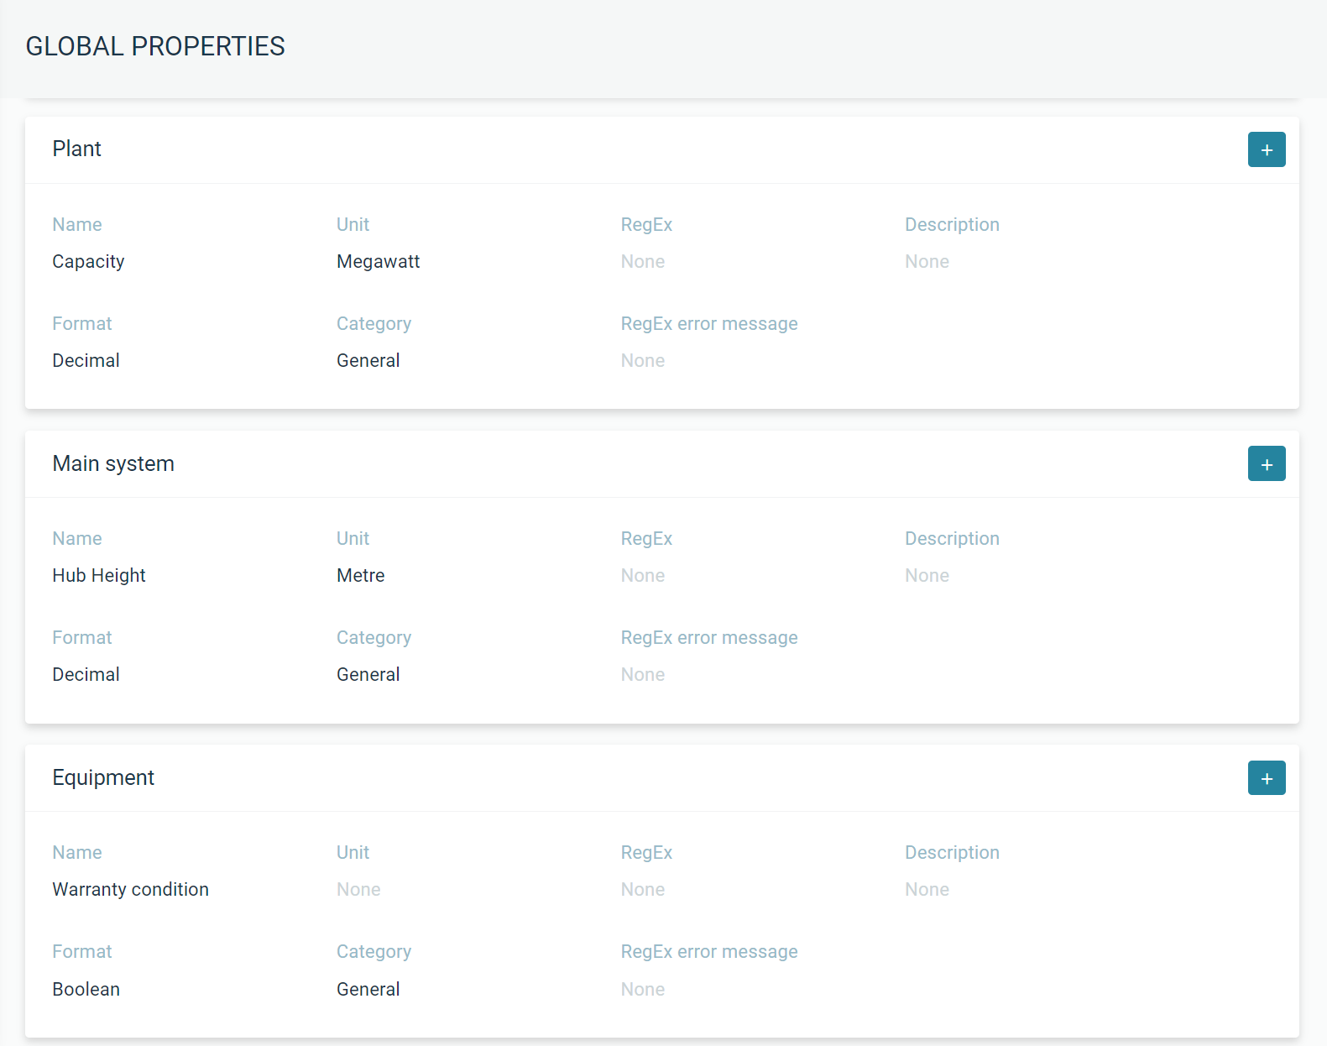The image size is (1327, 1046).
Task: Click the Description value for Hub Height
Action: coord(927,576)
